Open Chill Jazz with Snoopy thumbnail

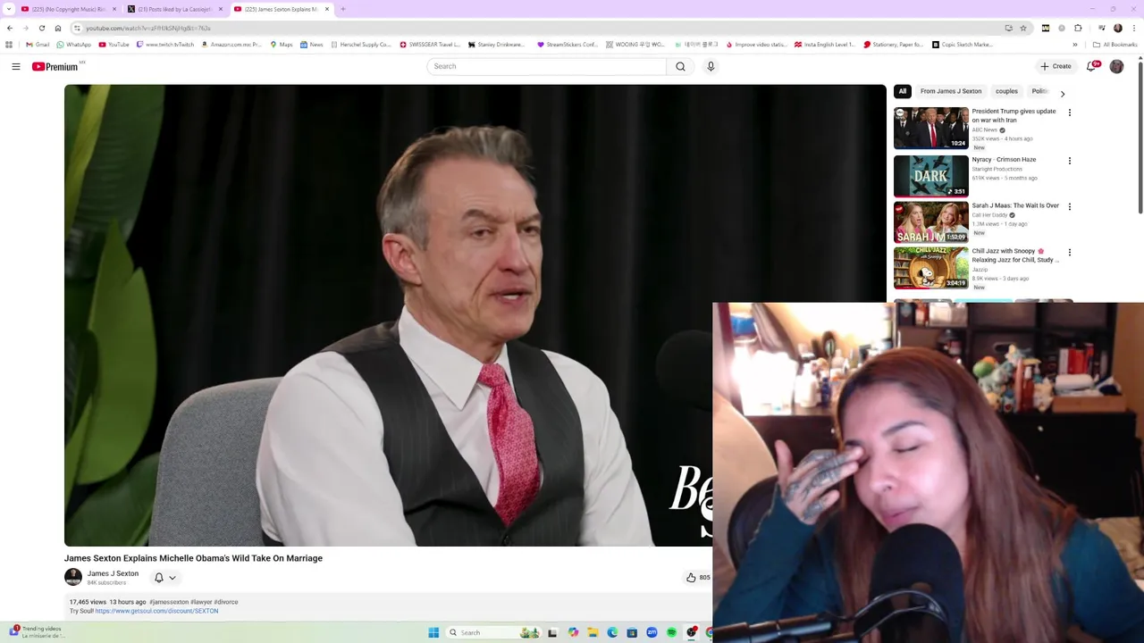[x=931, y=268]
